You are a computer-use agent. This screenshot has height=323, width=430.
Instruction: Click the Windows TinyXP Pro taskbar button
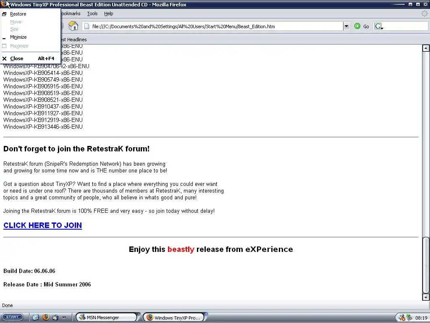pos(174,317)
